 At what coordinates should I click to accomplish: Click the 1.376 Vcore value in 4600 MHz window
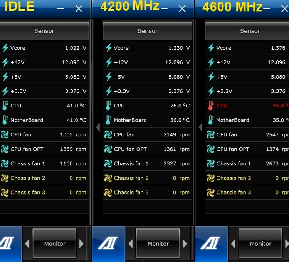pos(278,48)
